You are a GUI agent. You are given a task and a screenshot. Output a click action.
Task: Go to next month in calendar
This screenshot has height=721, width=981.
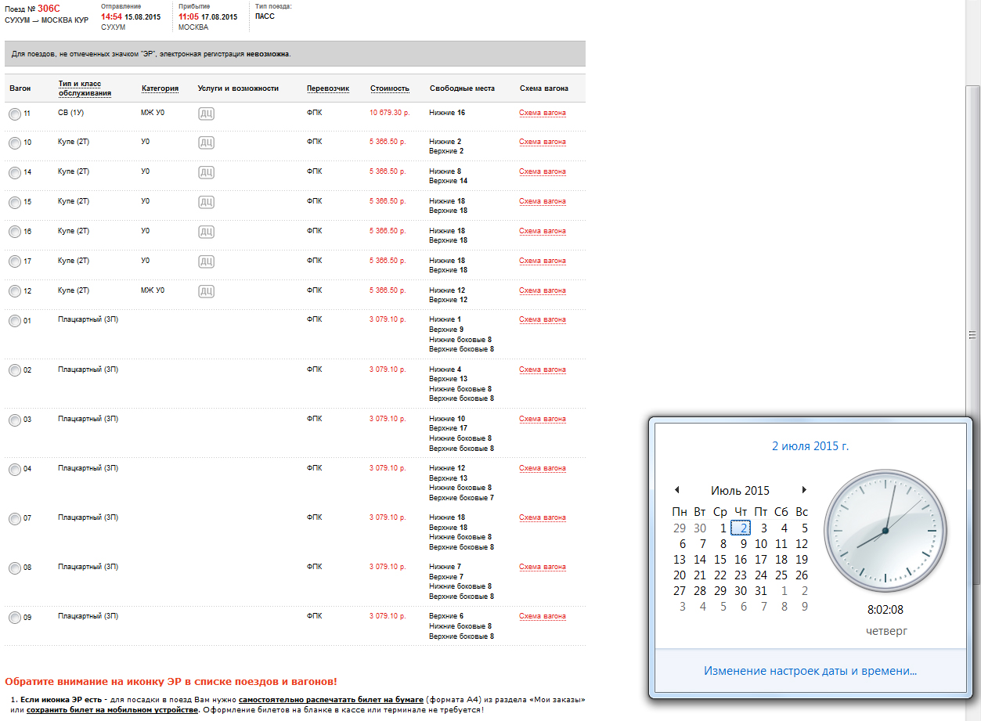804,490
